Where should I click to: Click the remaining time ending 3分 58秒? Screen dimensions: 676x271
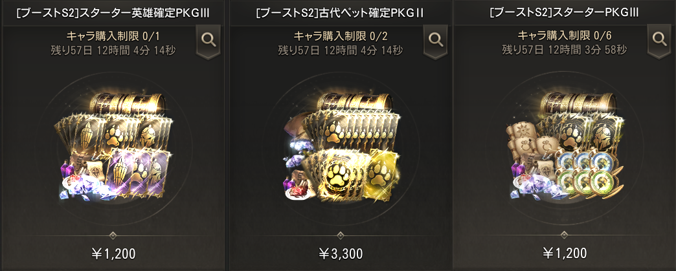pos(565,50)
